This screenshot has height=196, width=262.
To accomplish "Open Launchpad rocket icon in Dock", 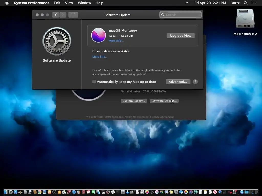I will [10, 192].
